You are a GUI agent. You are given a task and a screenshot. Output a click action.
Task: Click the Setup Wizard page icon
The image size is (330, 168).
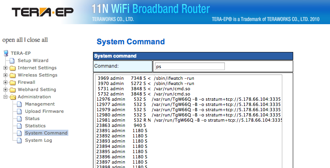(x=12, y=60)
